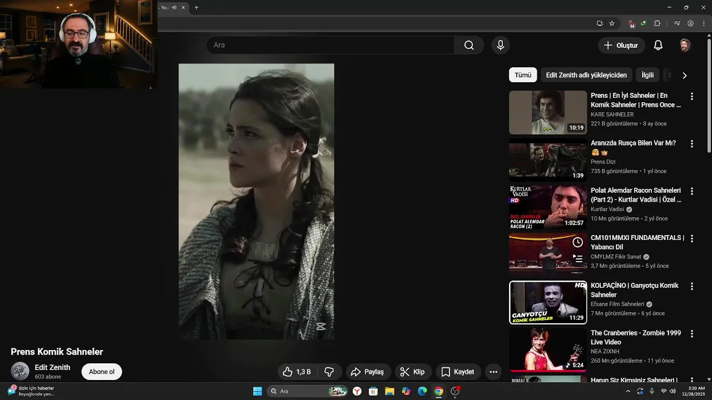Open the KOLPAÇİNO Ganyotçu Komik Sahneler thumbnail

(x=548, y=302)
